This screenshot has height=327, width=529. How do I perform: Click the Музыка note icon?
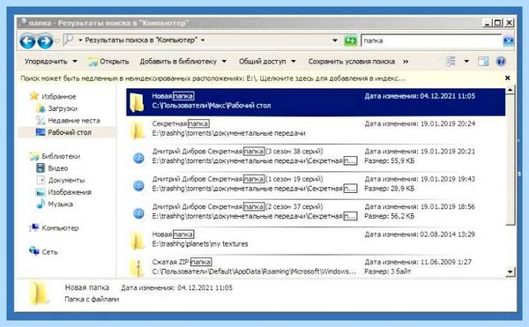tap(41, 204)
